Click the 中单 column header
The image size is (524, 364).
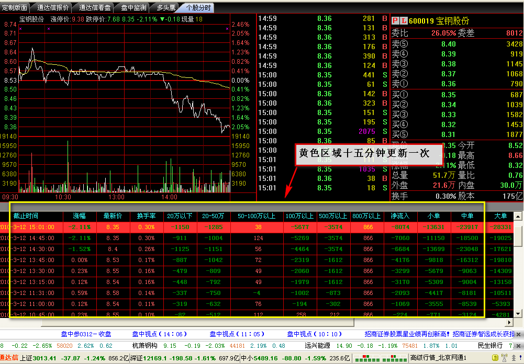pos(467,216)
